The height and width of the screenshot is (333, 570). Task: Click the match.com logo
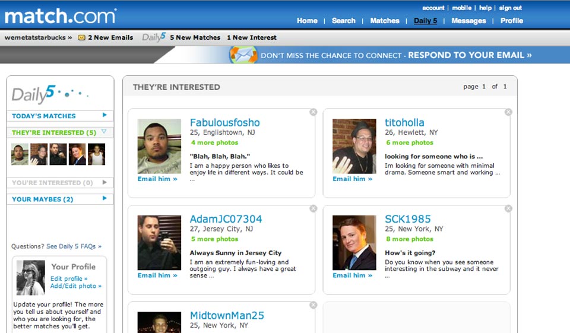pyautogui.click(x=60, y=15)
